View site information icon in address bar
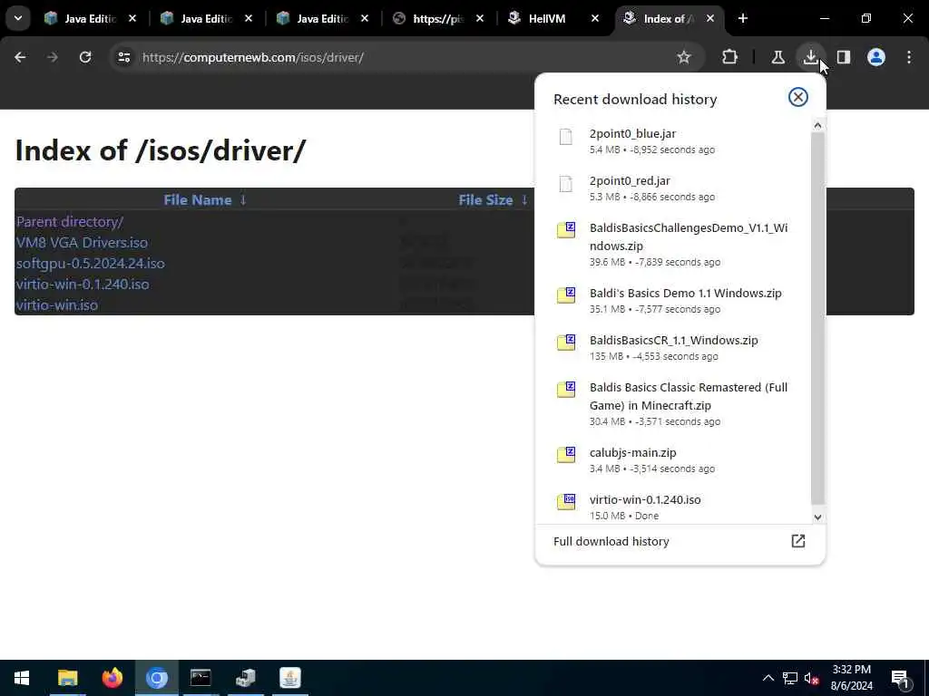 123,57
